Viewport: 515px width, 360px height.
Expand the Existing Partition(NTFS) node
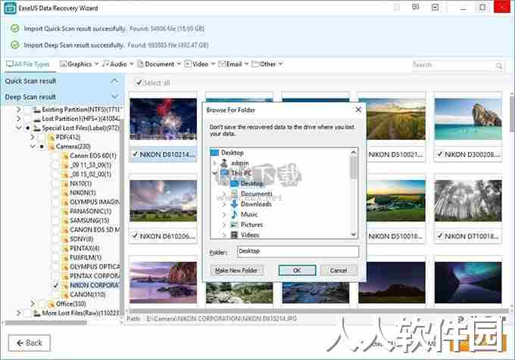(19, 110)
